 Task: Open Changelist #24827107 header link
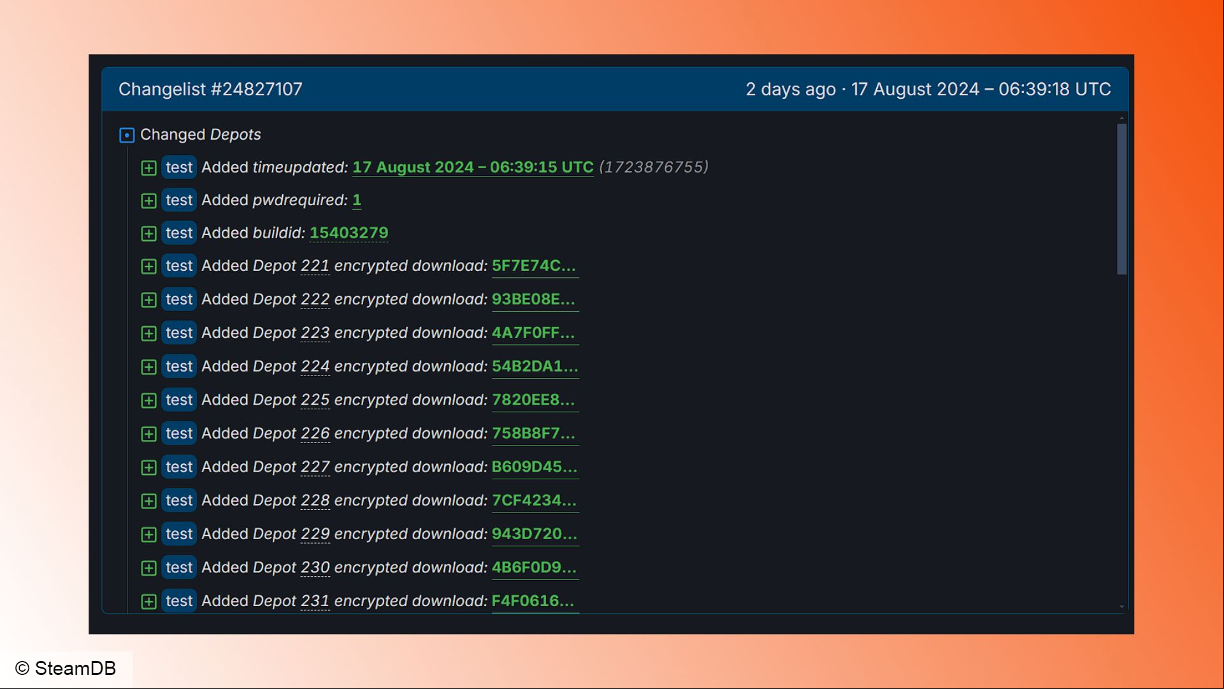coord(210,89)
